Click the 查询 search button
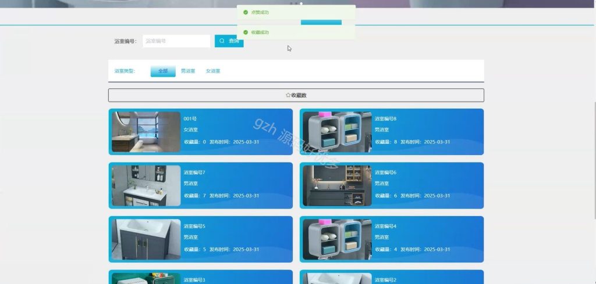Screen dimensions: 596x284 229,41
